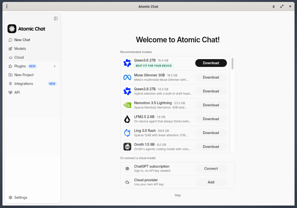Add a Cloud provider API key
This screenshot has height=208, width=297.
tap(211, 182)
